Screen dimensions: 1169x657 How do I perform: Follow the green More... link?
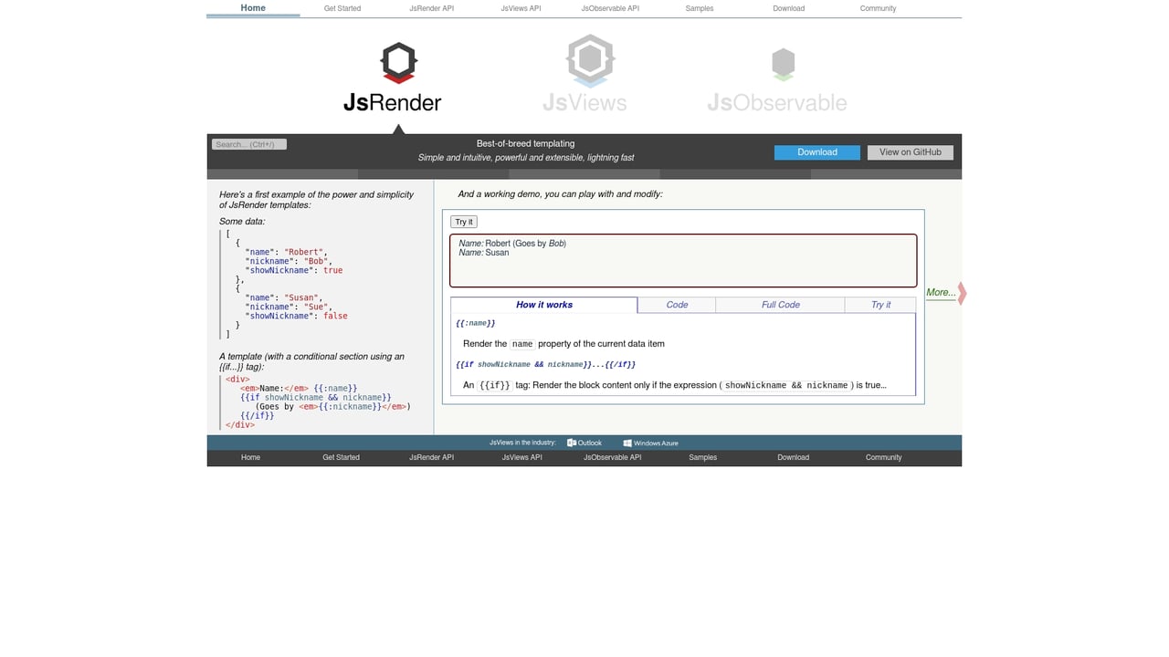940,292
